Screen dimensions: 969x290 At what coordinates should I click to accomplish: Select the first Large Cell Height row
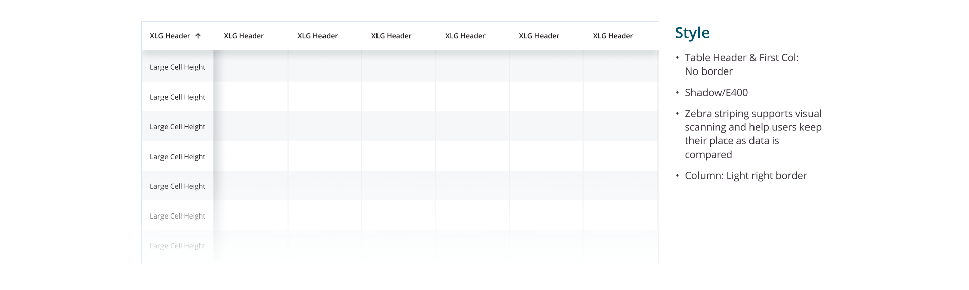coord(178,67)
